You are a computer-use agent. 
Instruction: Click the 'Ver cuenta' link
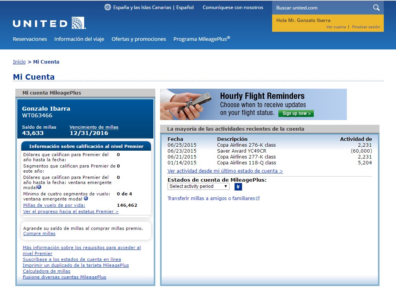click(336, 27)
